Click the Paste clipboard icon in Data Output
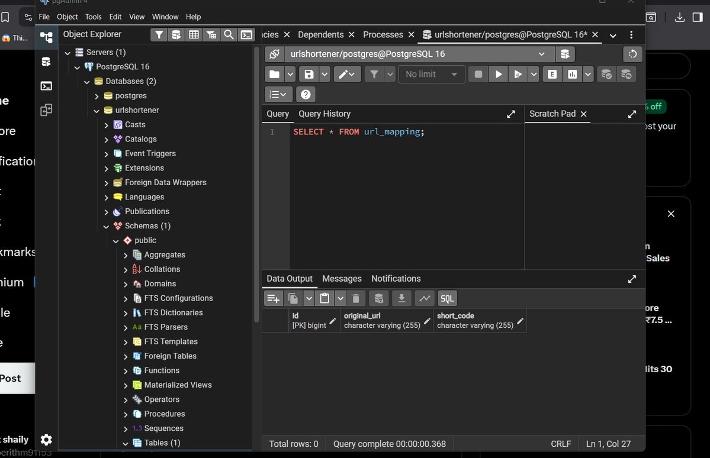Viewport: 710px width, 458px height. pyautogui.click(x=325, y=298)
